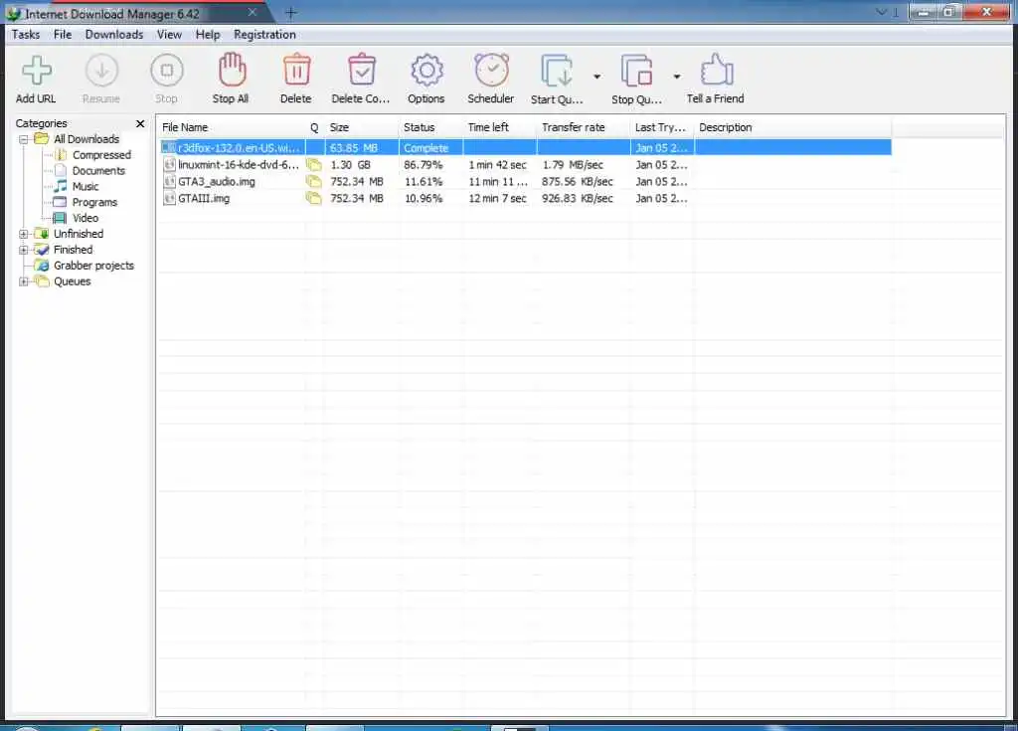Select the Documents category
This screenshot has width=1018, height=731.
(98, 171)
